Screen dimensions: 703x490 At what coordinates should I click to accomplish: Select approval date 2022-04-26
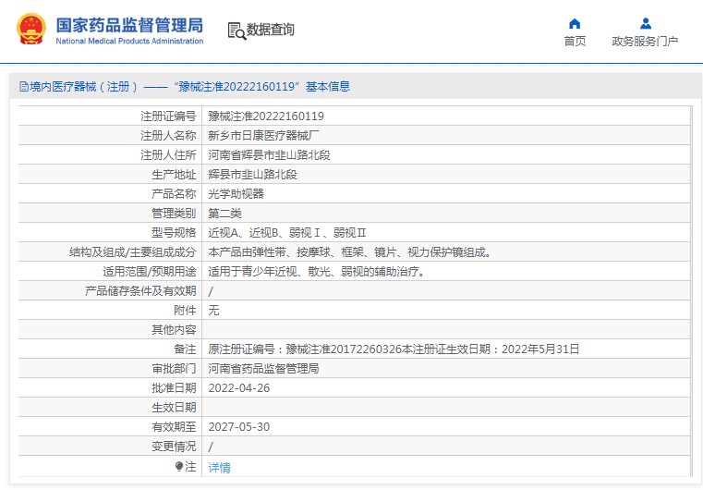coord(239,388)
